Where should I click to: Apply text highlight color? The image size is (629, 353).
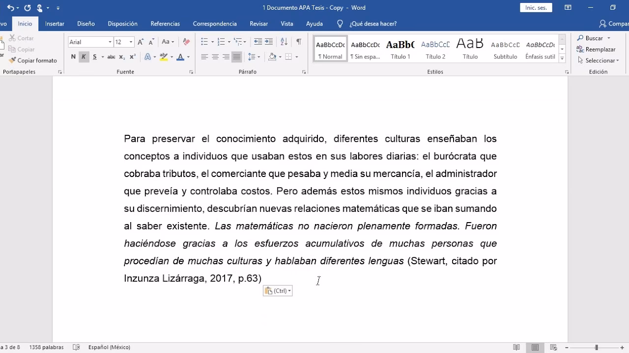point(164,57)
